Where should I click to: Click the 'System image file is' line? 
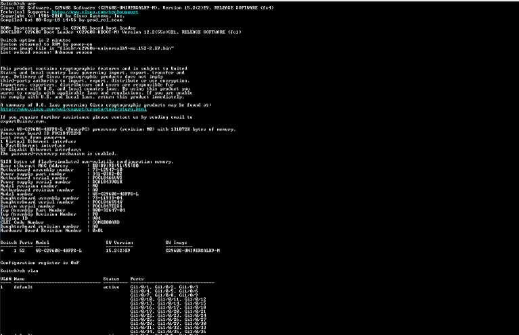87,48
